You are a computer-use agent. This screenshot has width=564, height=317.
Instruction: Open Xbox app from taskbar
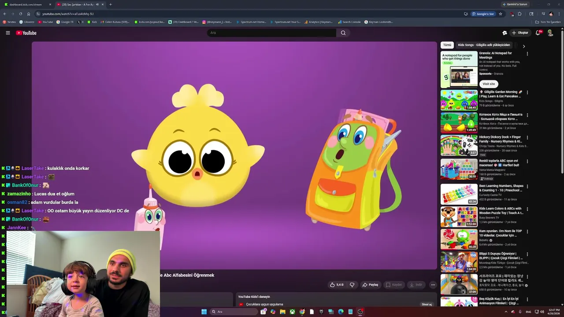point(292,312)
